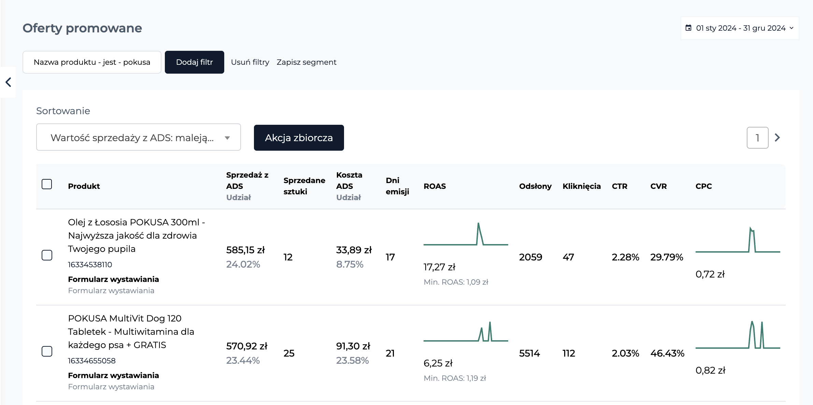Screen dimensions: 813x405
Task: Open CPC sparkline chart for Olej z Łososia
Action: (738, 240)
